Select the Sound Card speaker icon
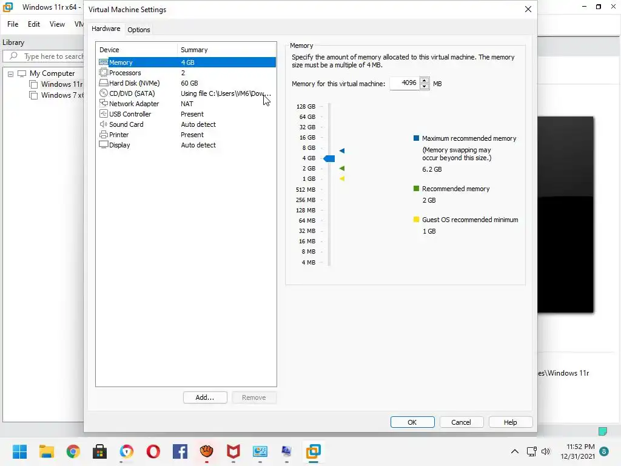 [103, 124]
